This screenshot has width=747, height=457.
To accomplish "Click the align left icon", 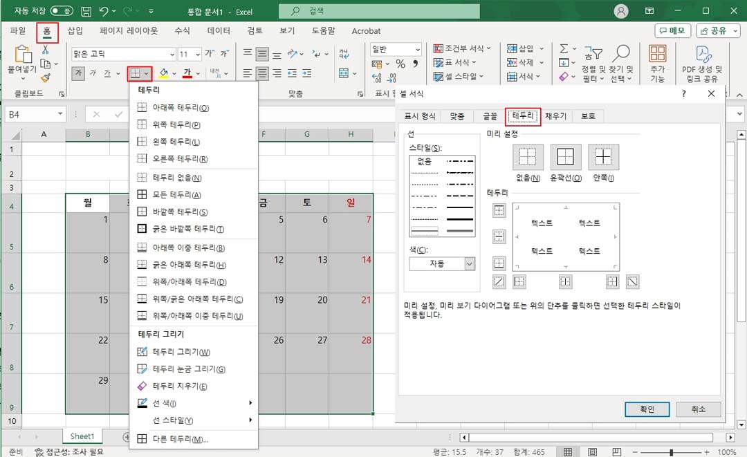I will (247, 73).
